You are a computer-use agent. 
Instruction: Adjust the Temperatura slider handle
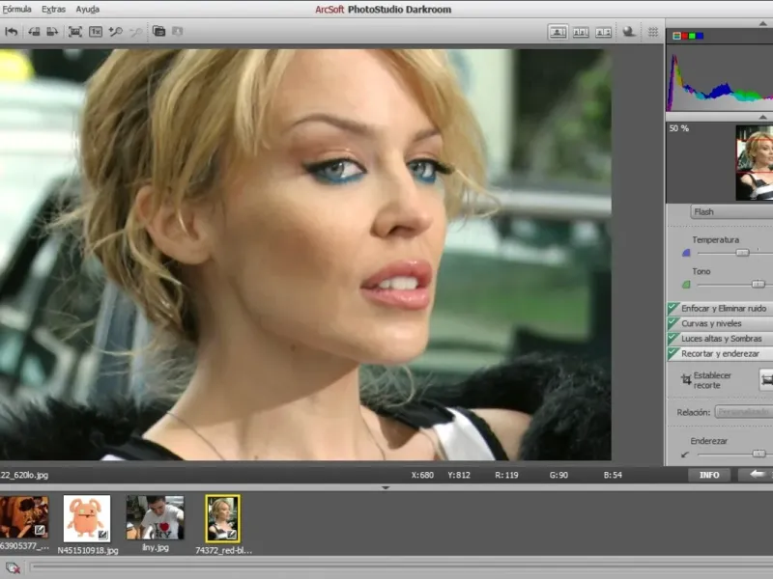[742, 253]
